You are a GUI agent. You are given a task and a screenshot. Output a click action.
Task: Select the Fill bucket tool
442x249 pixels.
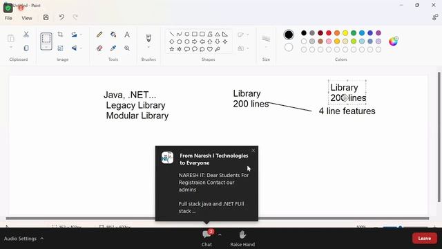click(113, 35)
